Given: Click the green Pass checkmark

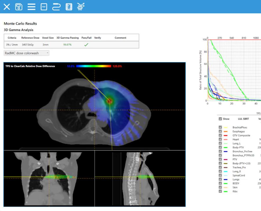Looking at the screenshot, I should (86, 45).
